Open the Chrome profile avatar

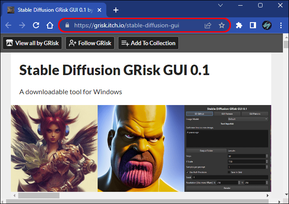[x=267, y=25]
